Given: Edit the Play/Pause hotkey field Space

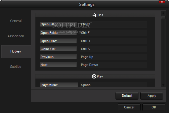Looking at the screenshot, I should click(x=113, y=85).
